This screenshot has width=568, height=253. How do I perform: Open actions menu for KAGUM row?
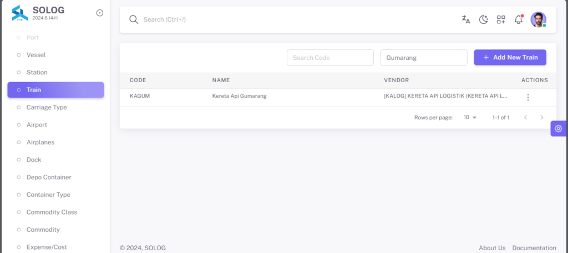(x=528, y=97)
